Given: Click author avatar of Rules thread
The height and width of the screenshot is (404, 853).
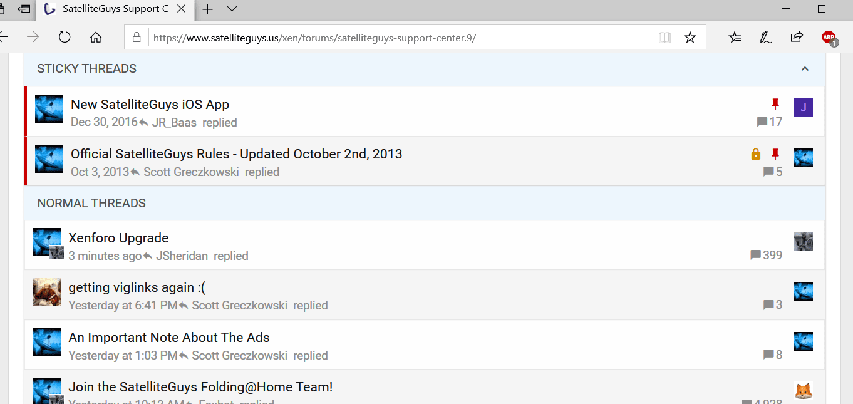Looking at the screenshot, I should [49, 158].
